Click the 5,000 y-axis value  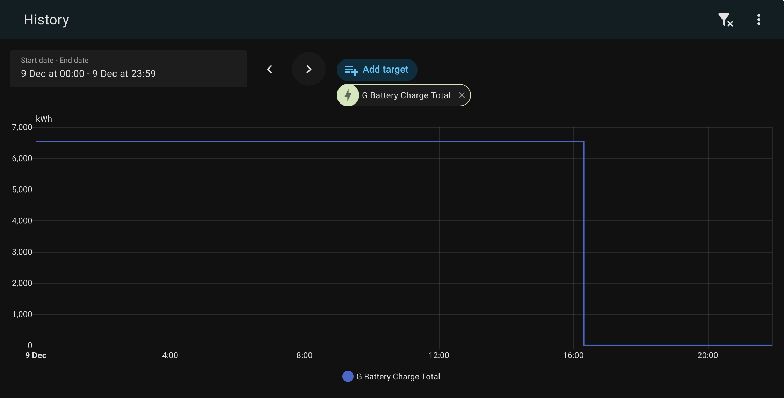tap(22, 190)
